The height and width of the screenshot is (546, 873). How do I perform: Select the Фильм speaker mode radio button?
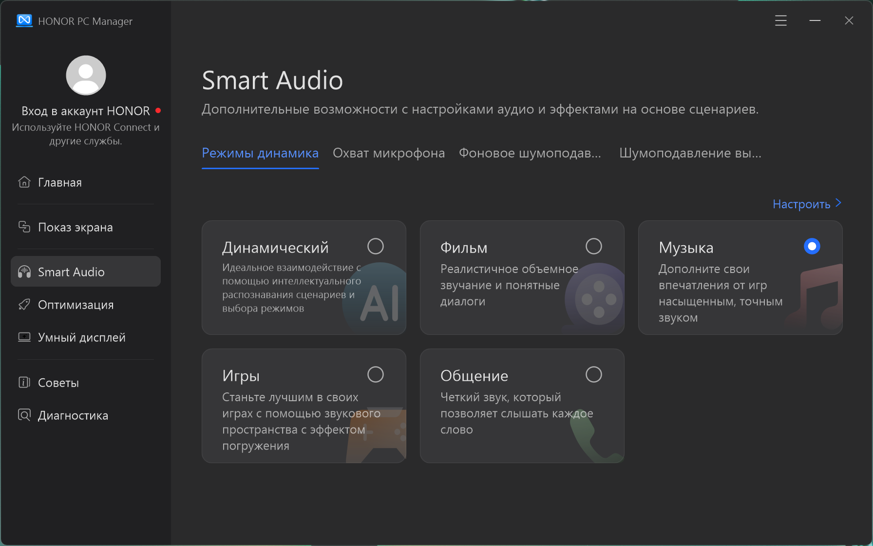[x=594, y=246]
